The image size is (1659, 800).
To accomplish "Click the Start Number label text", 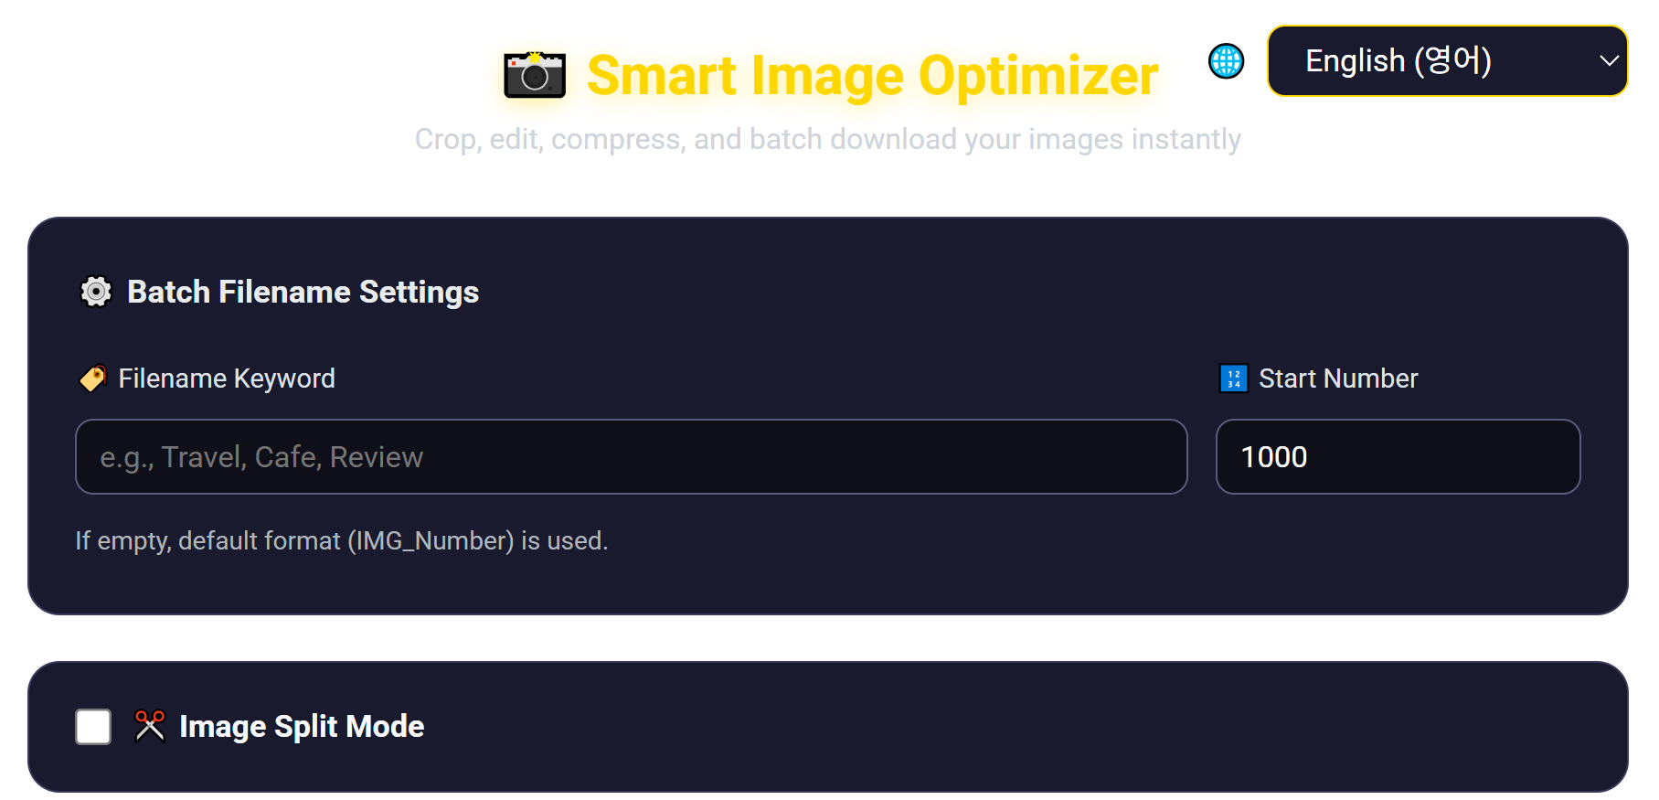I will pos(1338,379).
